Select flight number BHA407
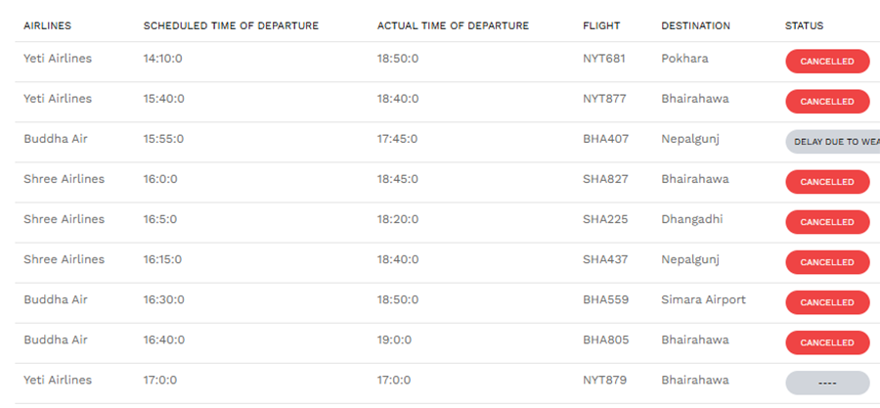This screenshot has height=408, width=880. pos(605,139)
